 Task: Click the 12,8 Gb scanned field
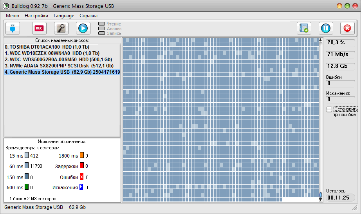coord(340,66)
